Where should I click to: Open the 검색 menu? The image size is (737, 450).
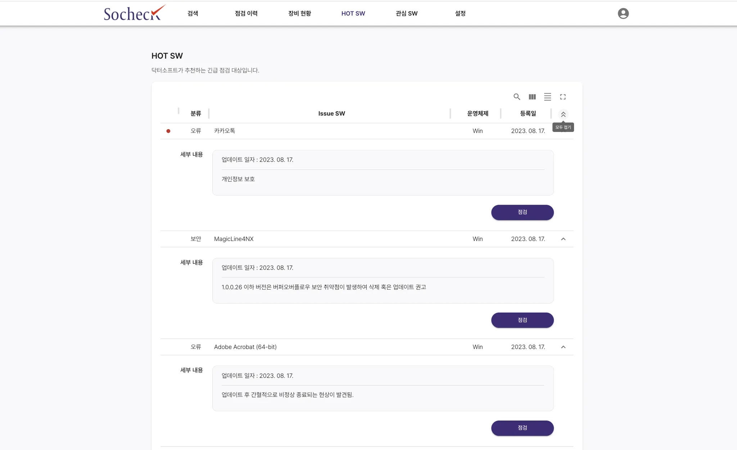coord(193,13)
